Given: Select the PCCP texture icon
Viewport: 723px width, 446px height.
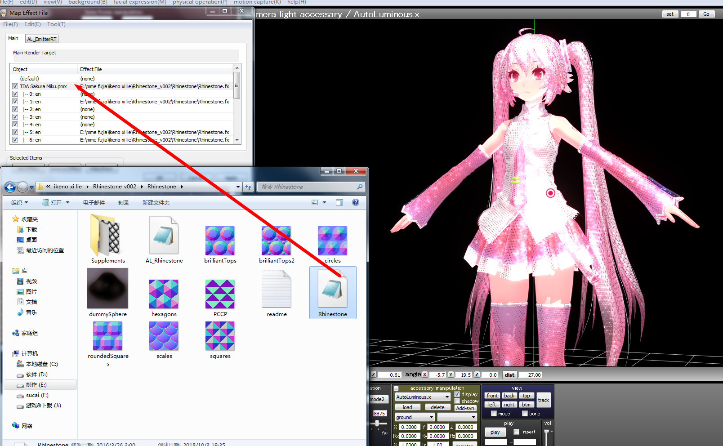Looking at the screenshot, I should 220,294.
